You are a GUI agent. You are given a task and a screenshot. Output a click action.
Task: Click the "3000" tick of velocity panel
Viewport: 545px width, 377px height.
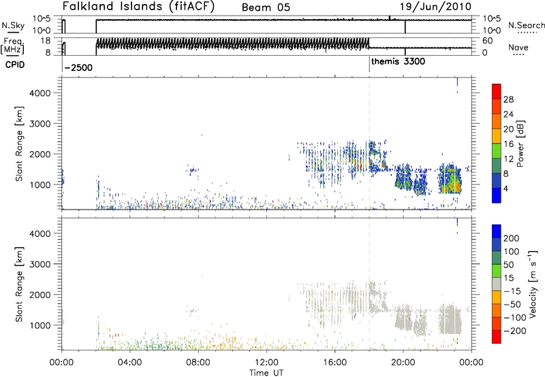click(40, 264)
